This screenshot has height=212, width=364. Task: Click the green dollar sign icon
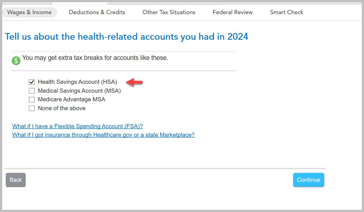(x=16, y=61)
